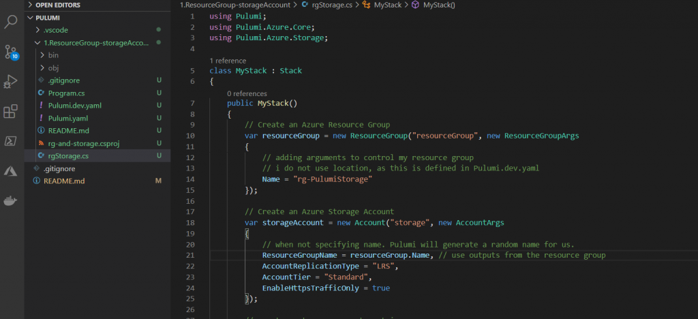Screen dimensions: 698x319
Task: Click the class symbol icon in breadcrumb
Action: pyautogui.click(x=366, y=5)
